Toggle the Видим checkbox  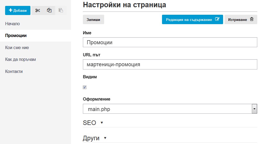click(x=85, y=87)
